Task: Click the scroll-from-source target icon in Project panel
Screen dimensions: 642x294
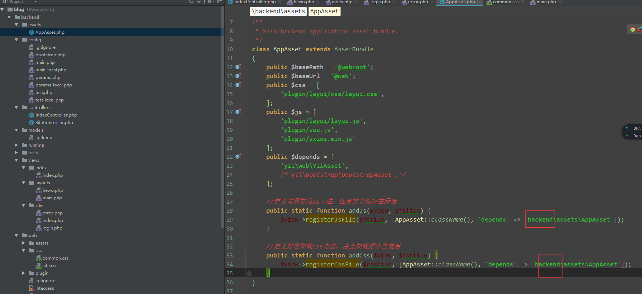Action: coord(191,2)
